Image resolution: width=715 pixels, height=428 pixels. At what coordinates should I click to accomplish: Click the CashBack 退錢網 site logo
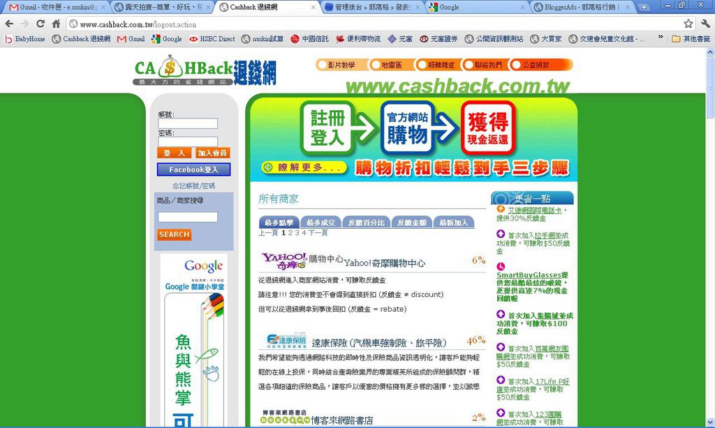(x=205, y=70)
